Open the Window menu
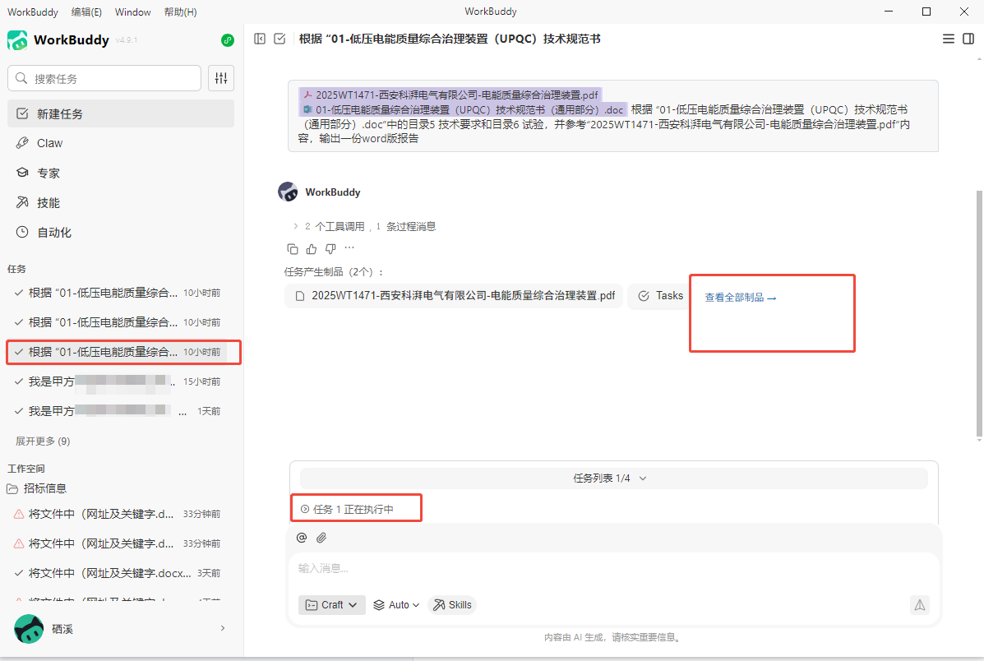Image resolution: width=984 pixels, height=661 pixels. (133, 12)
